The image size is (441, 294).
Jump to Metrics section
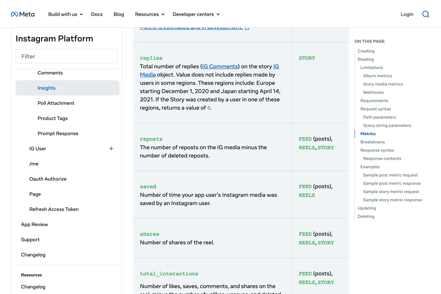tap(368, 134)
